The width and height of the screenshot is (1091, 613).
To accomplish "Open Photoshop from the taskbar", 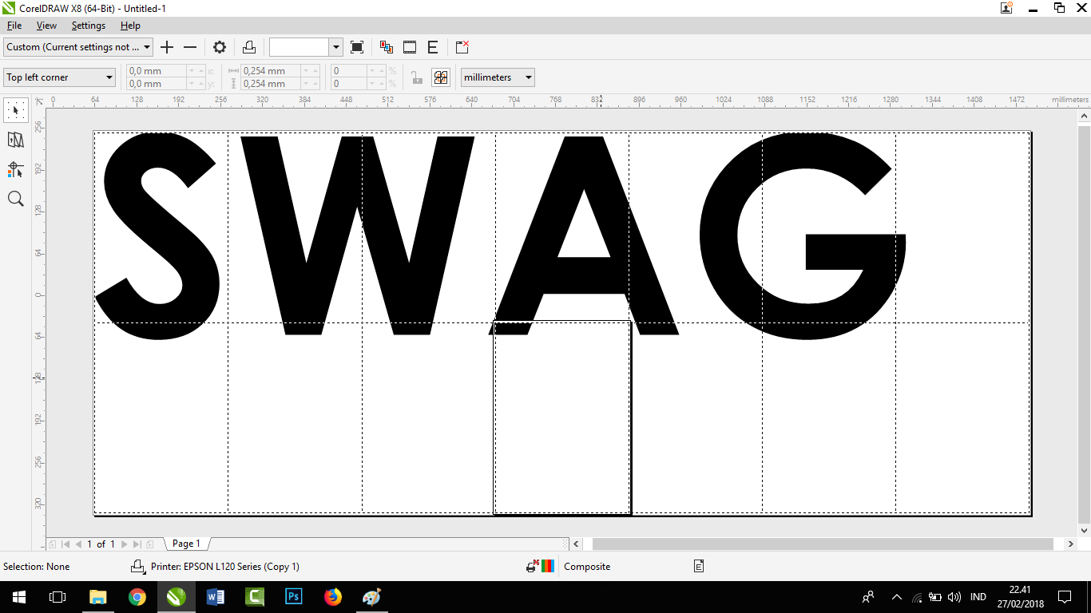I will click(x=294, y=597).
